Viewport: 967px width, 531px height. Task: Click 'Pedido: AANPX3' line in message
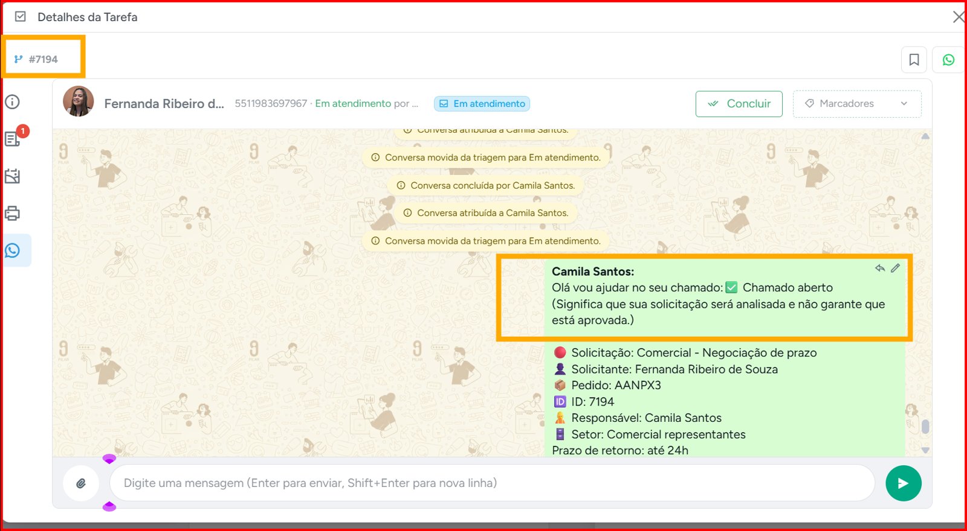tap(607, 385)
